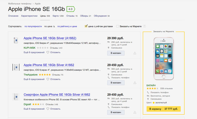Click KUPI-MSK offer phone thumbnail

pos(16,40)
